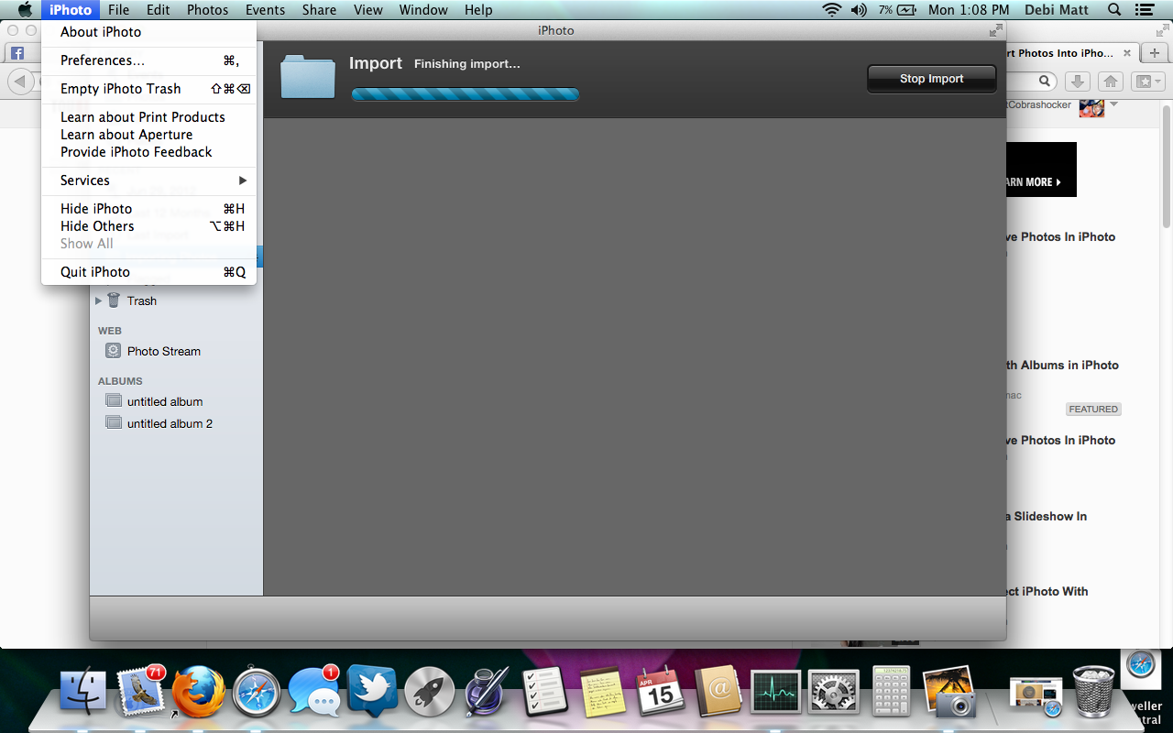The image size is (1173, 733).
Task: Open Spotlight search
Action: point(1114,10)
